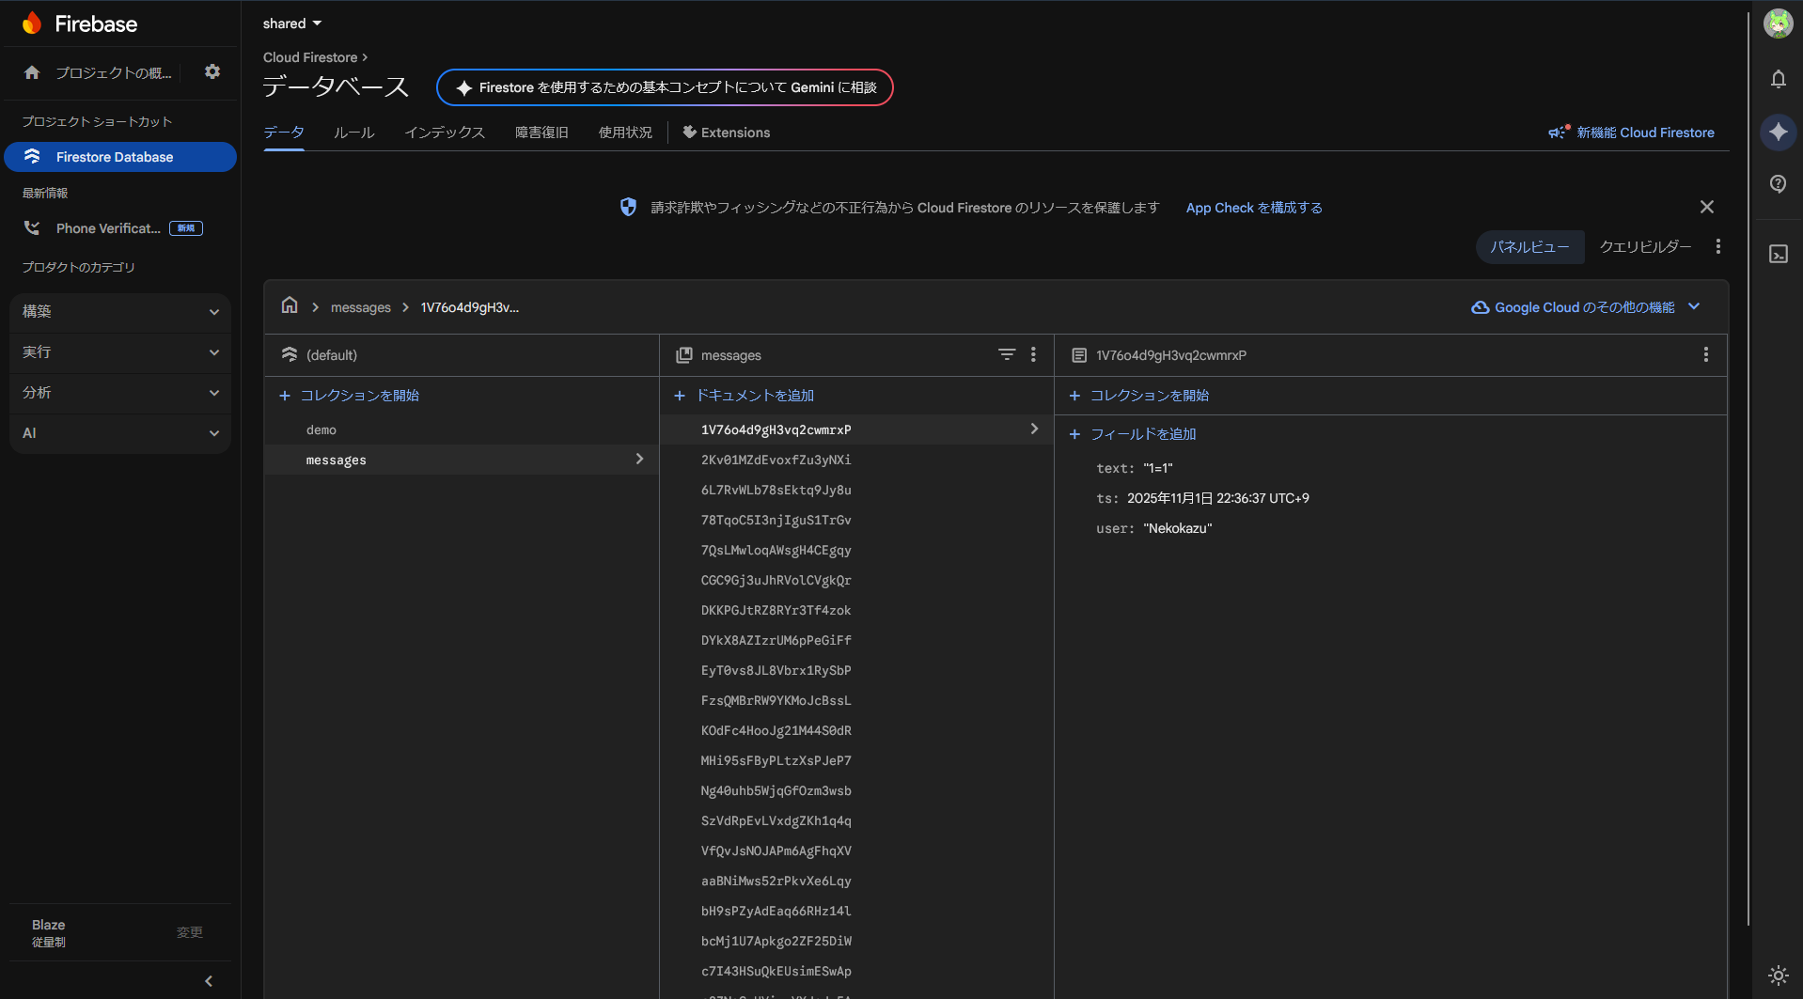Click the text field value "1=1"
Viewport: 1803px width, 999px height.
[x=1158, y=468]
